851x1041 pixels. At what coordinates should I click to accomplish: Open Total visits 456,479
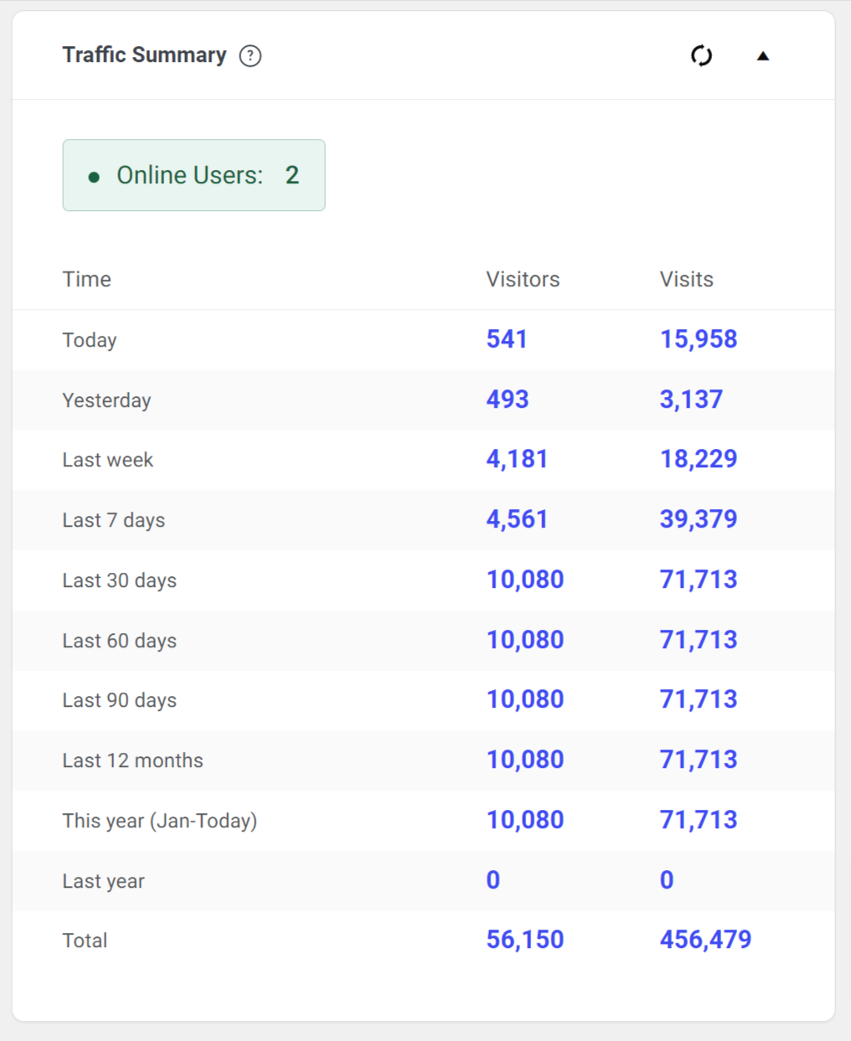(705, 940)
